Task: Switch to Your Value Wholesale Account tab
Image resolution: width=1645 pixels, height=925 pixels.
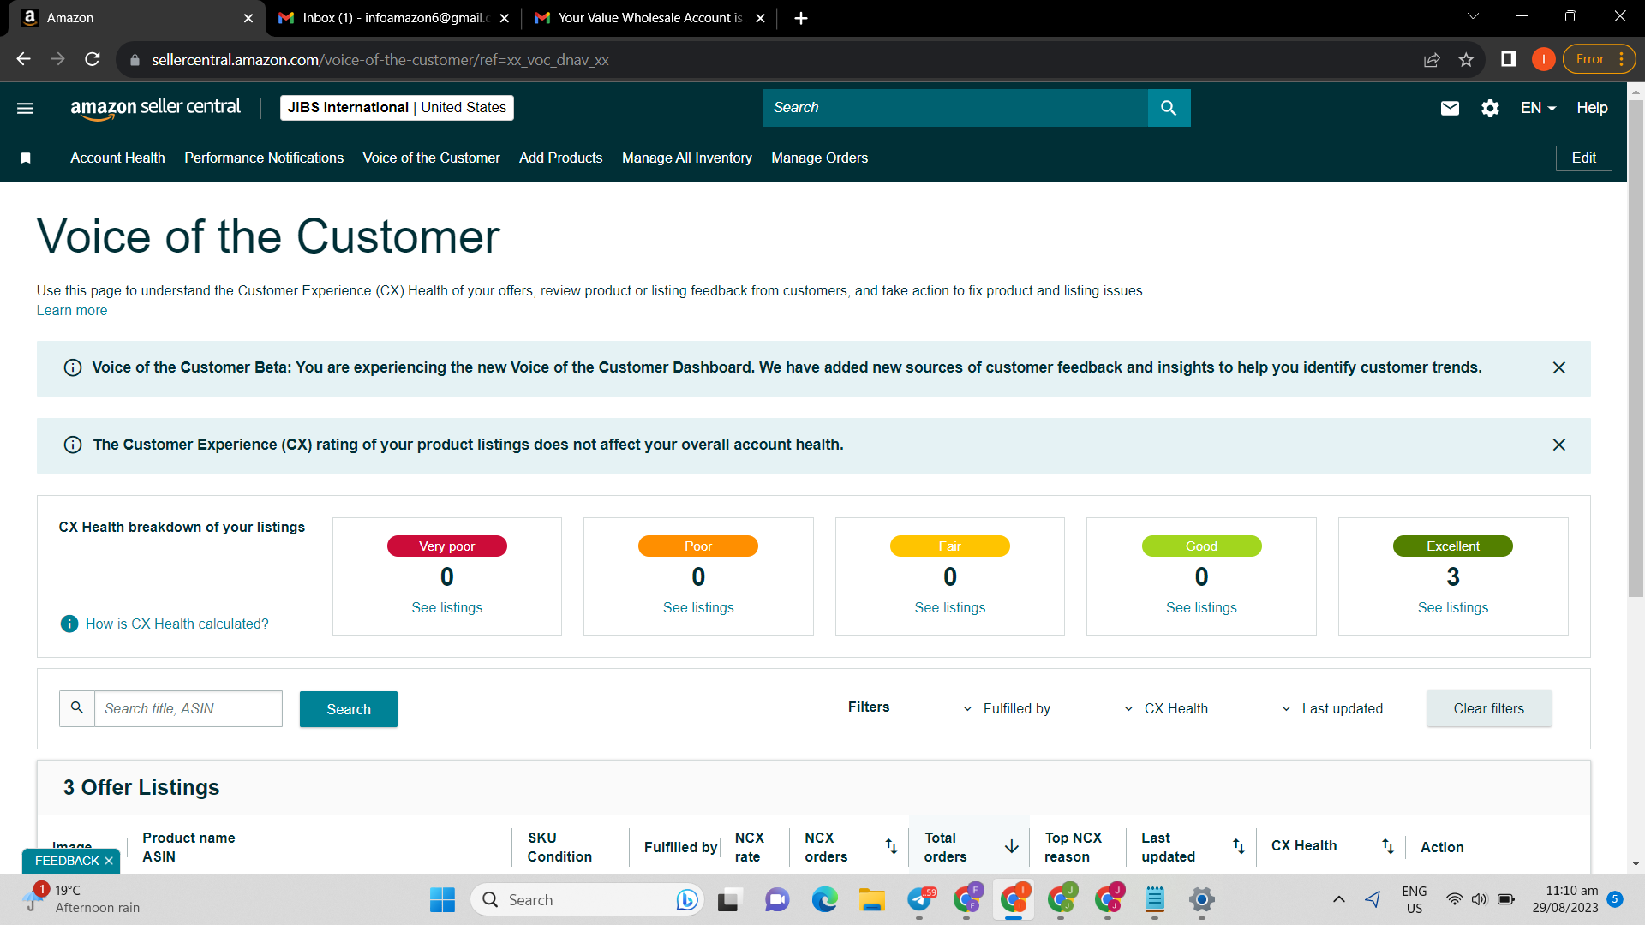Action: (649, 18)
